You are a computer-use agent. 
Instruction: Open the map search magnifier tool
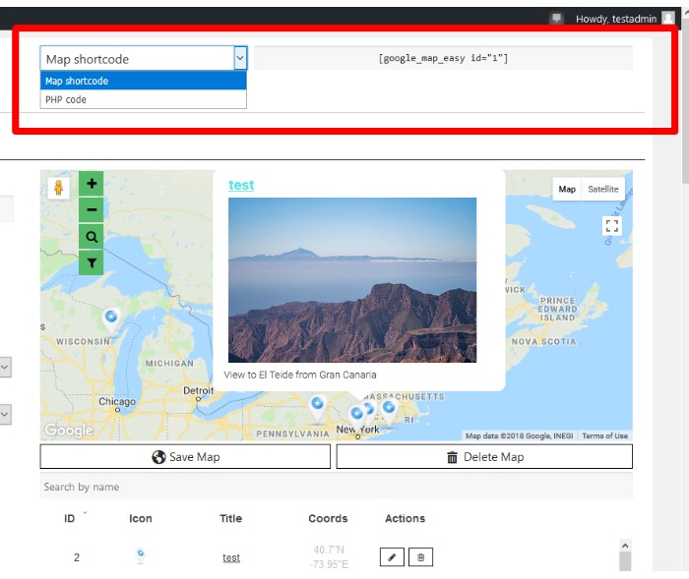point(92,236)
